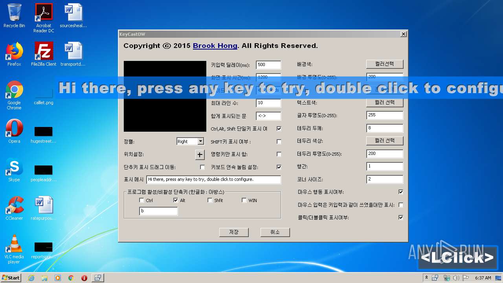
Task: Toggle SHIFT키 표시 여부 checkbox
Action: click(x=279, y=141)
